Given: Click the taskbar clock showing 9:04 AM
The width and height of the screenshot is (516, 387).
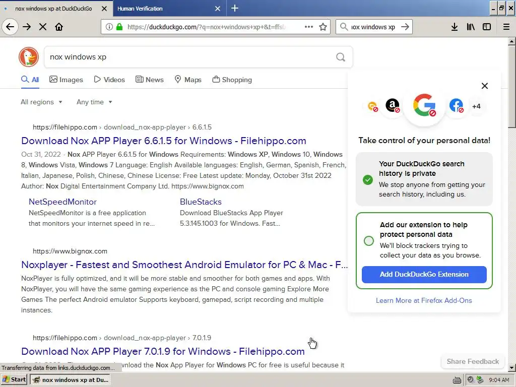Looking at the screenshot, I should pyautogui.click(x=499, y=380).
